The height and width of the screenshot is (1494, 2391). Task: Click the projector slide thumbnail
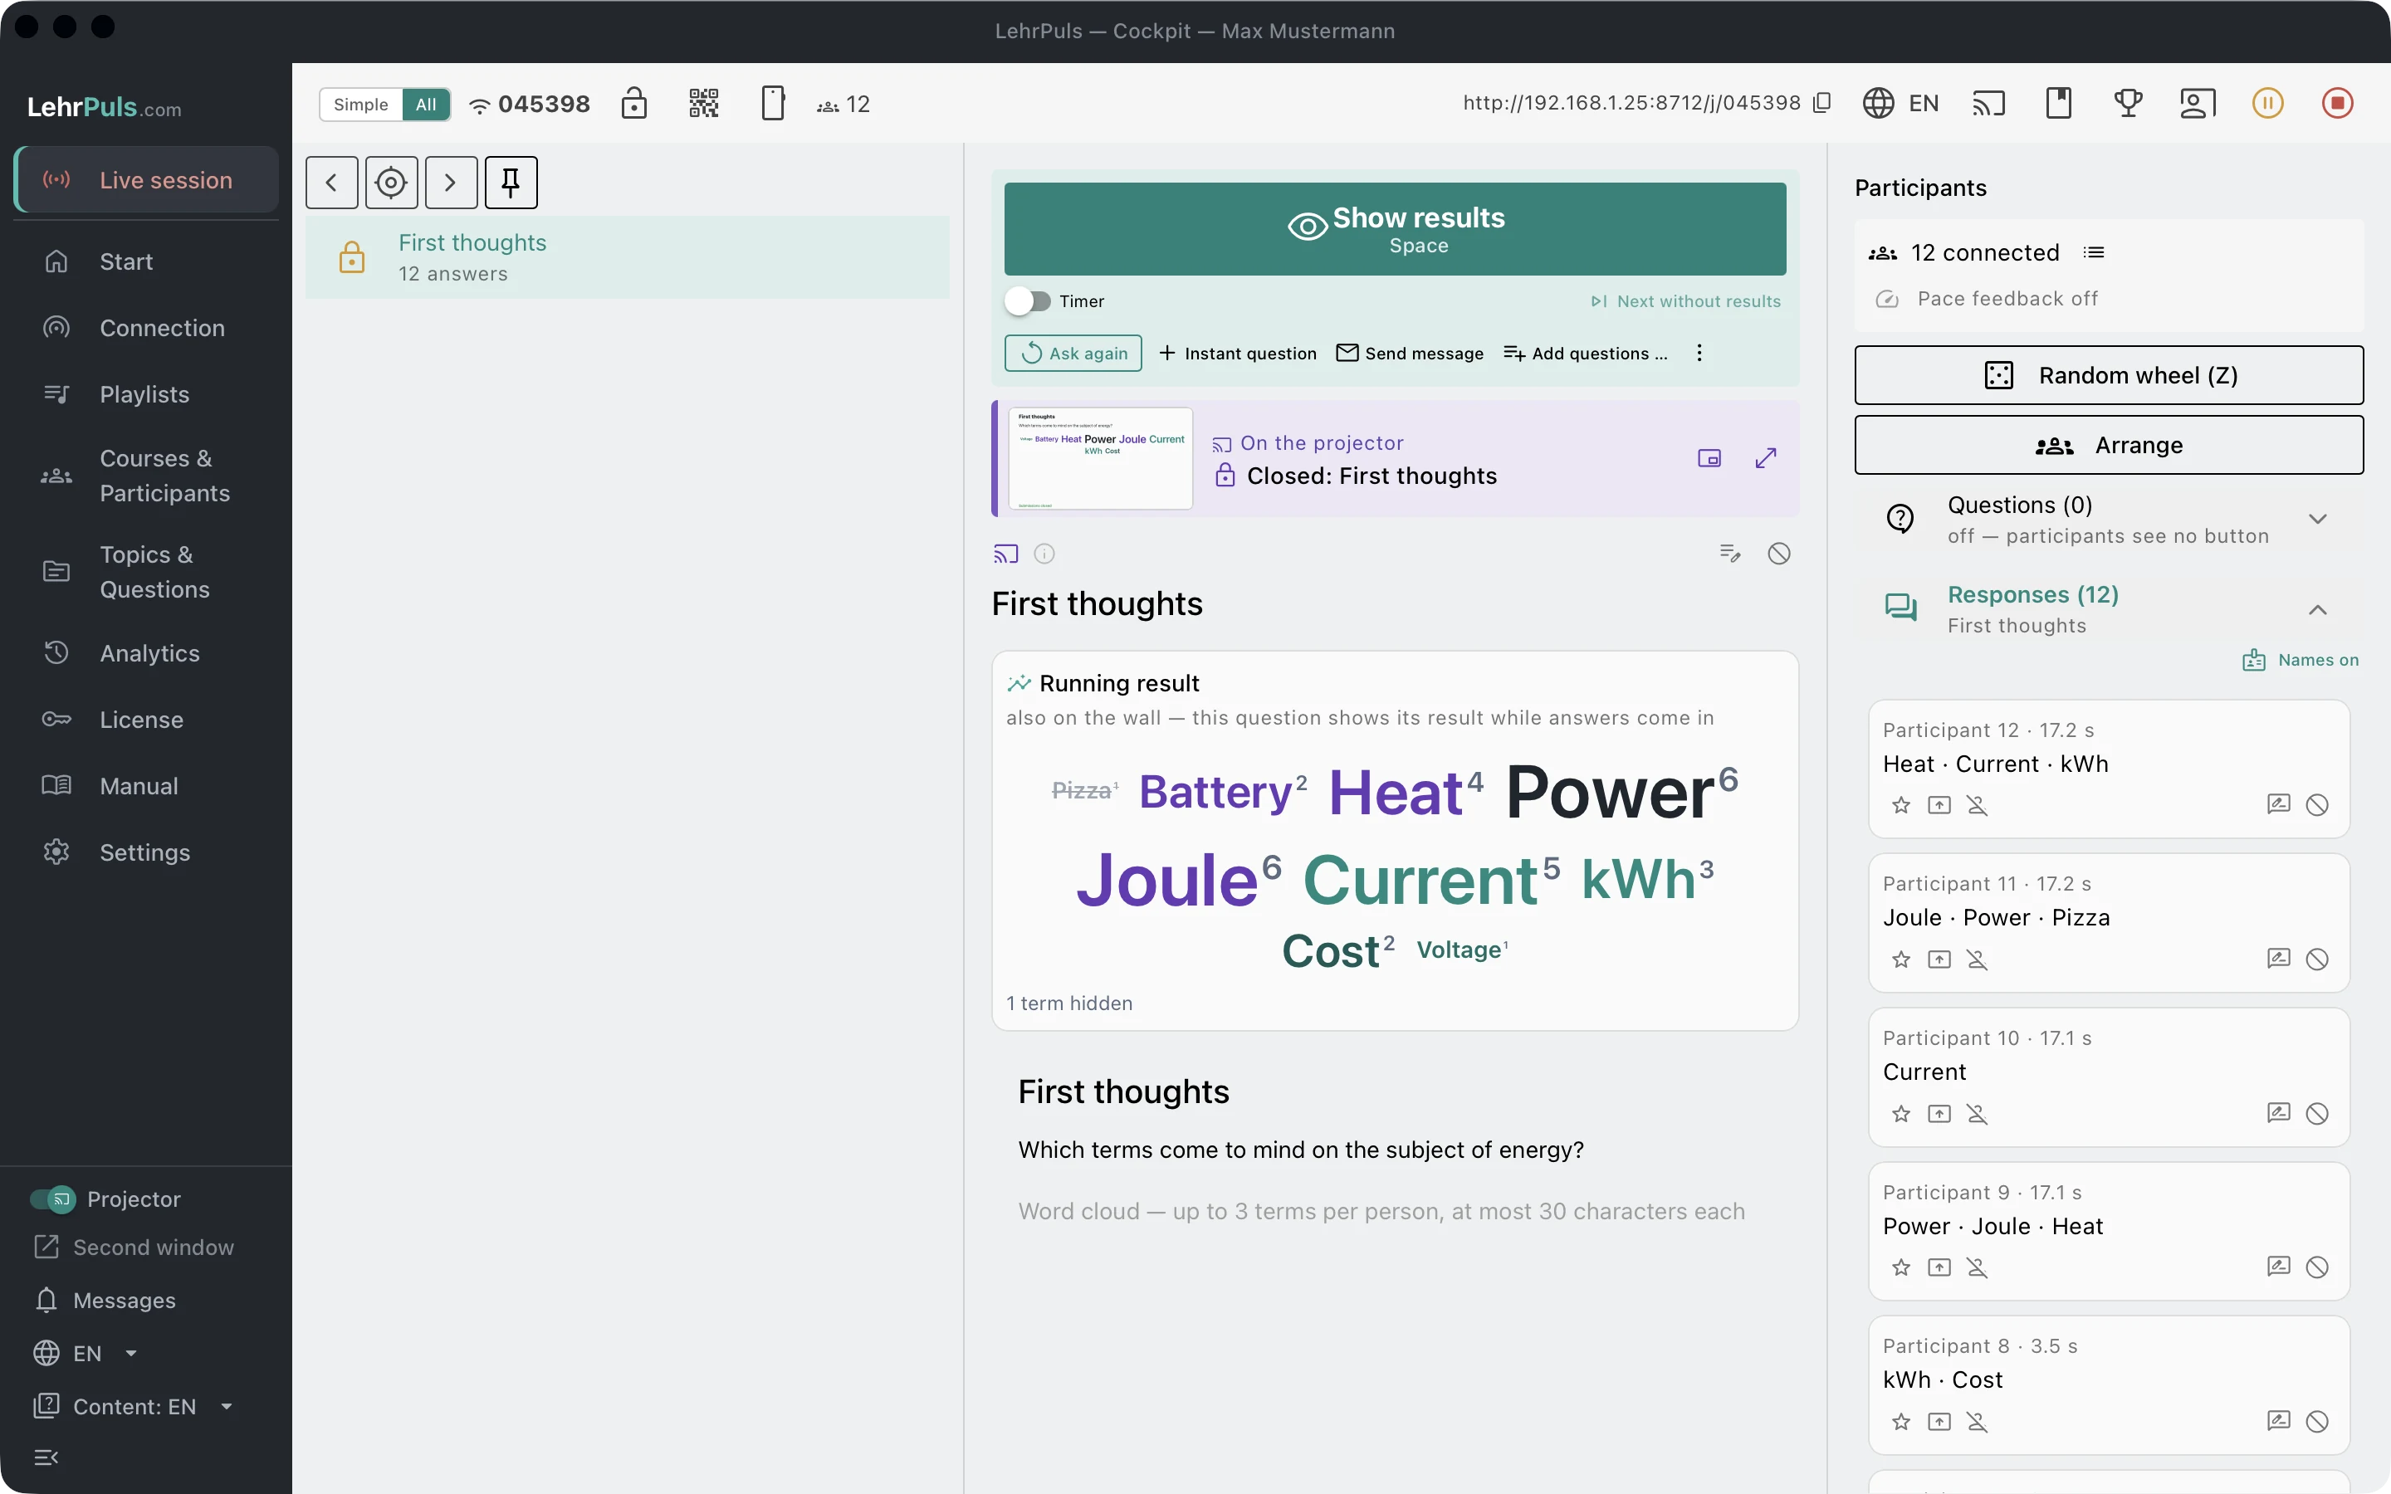1100,458
